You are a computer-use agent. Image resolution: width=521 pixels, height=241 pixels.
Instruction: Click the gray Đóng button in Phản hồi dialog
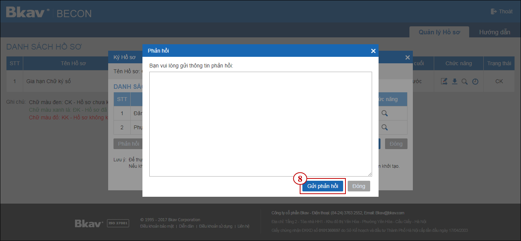point(359,186)
